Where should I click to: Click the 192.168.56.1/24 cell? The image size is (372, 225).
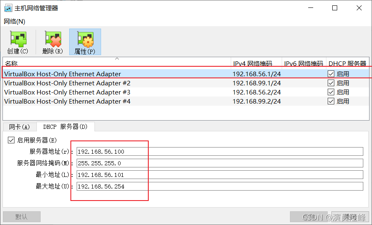click(257, 74)
